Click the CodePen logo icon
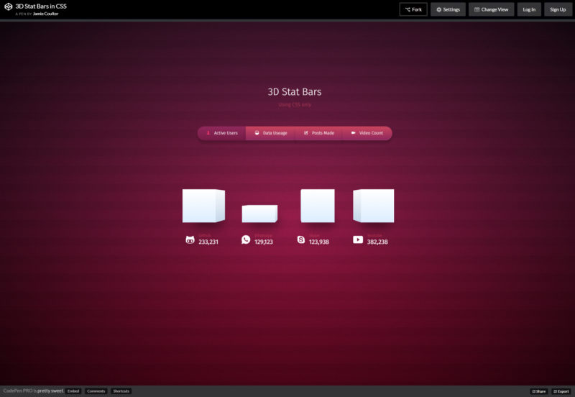Screen dimensions: 575x397 (8, 9)
